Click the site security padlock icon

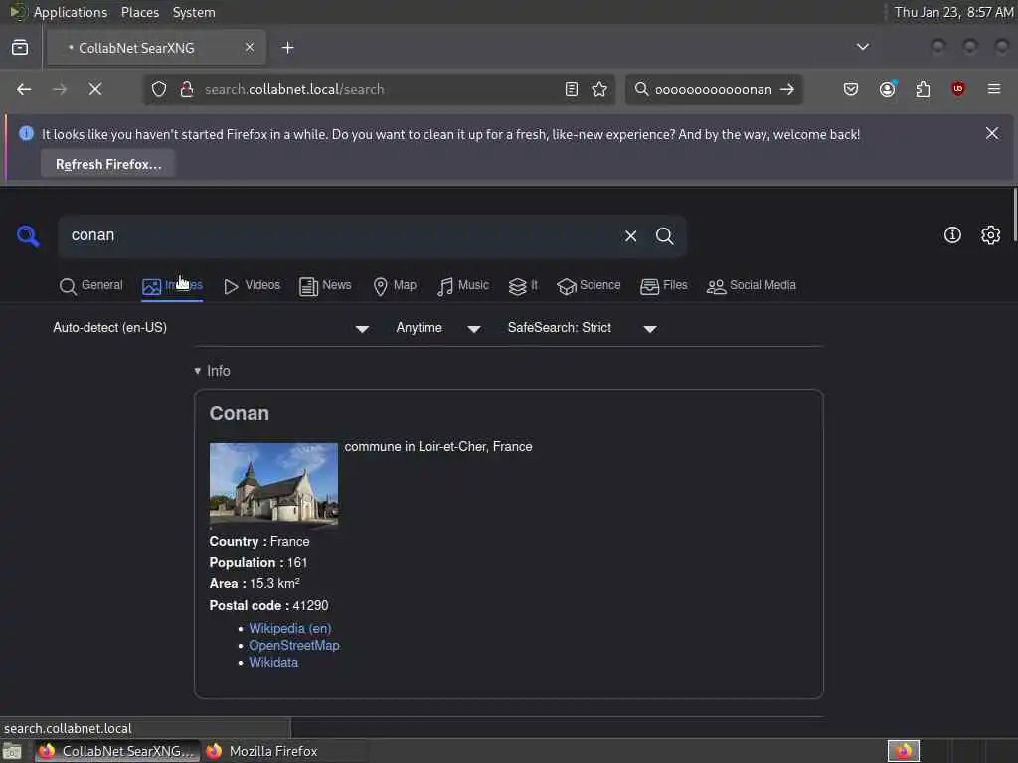187,89
